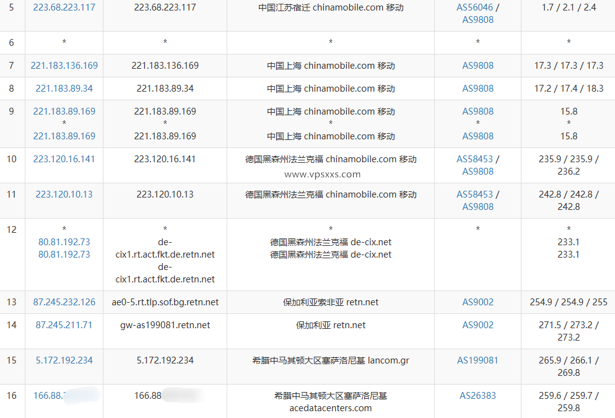Select hop number 6 cell
Image resolution: width=615 pixels, height=418 pixels.
(x=11, y=43)
